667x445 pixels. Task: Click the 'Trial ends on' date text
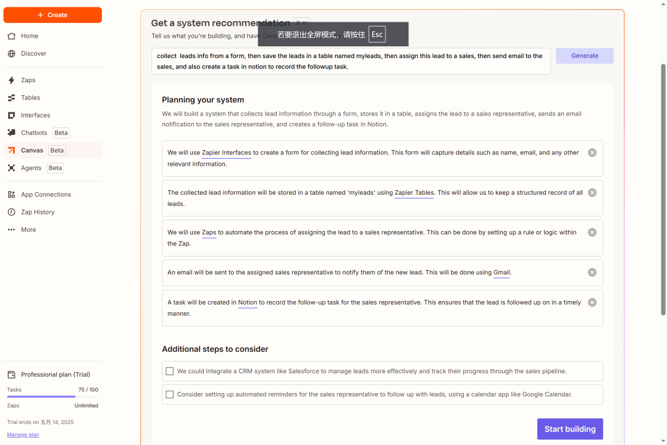[40, 422]
